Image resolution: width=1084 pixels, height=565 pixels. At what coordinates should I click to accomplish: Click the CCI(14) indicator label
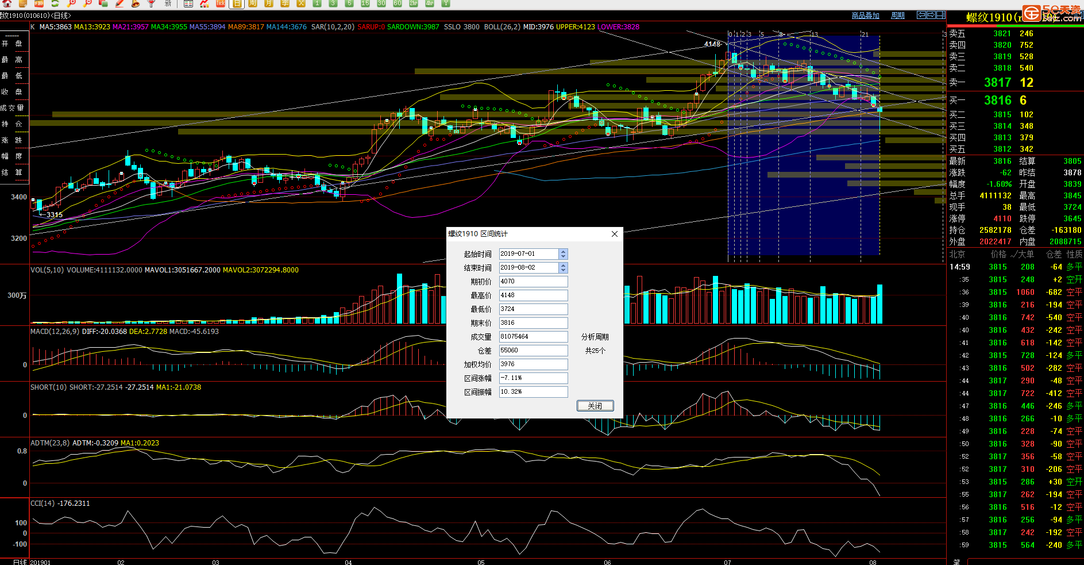tap(43, 503)
